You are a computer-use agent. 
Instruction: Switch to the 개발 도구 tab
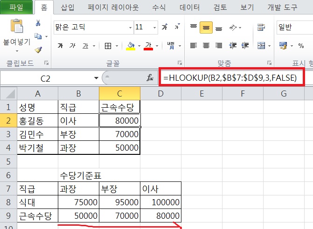[283, 7]
